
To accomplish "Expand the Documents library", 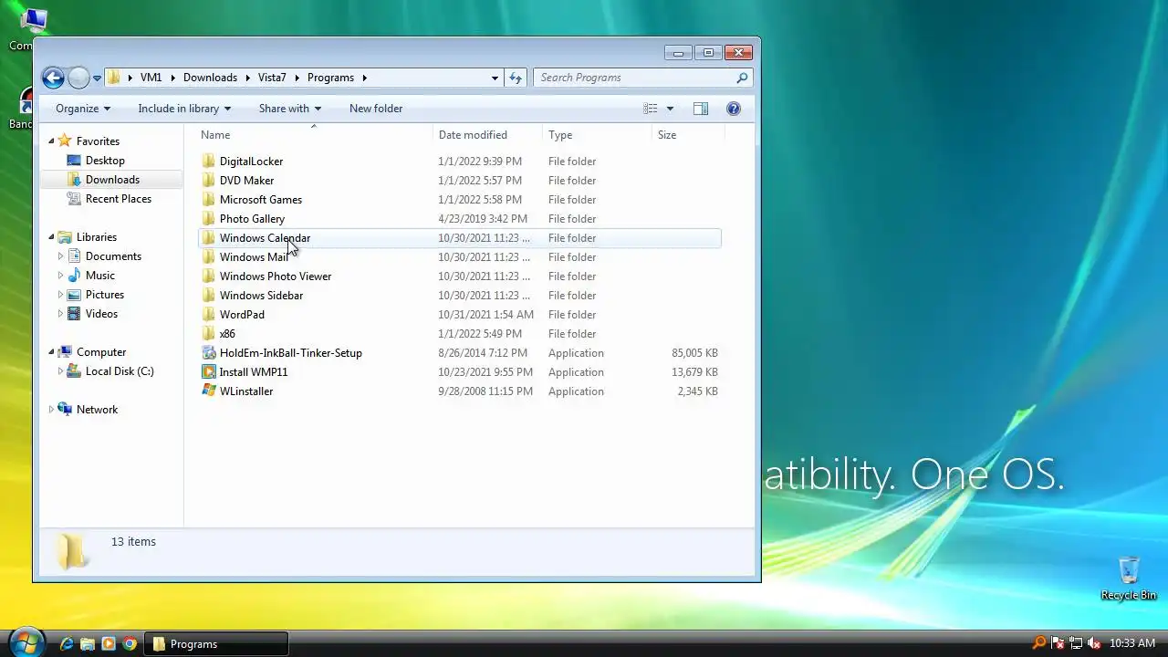I will [60, 256].
